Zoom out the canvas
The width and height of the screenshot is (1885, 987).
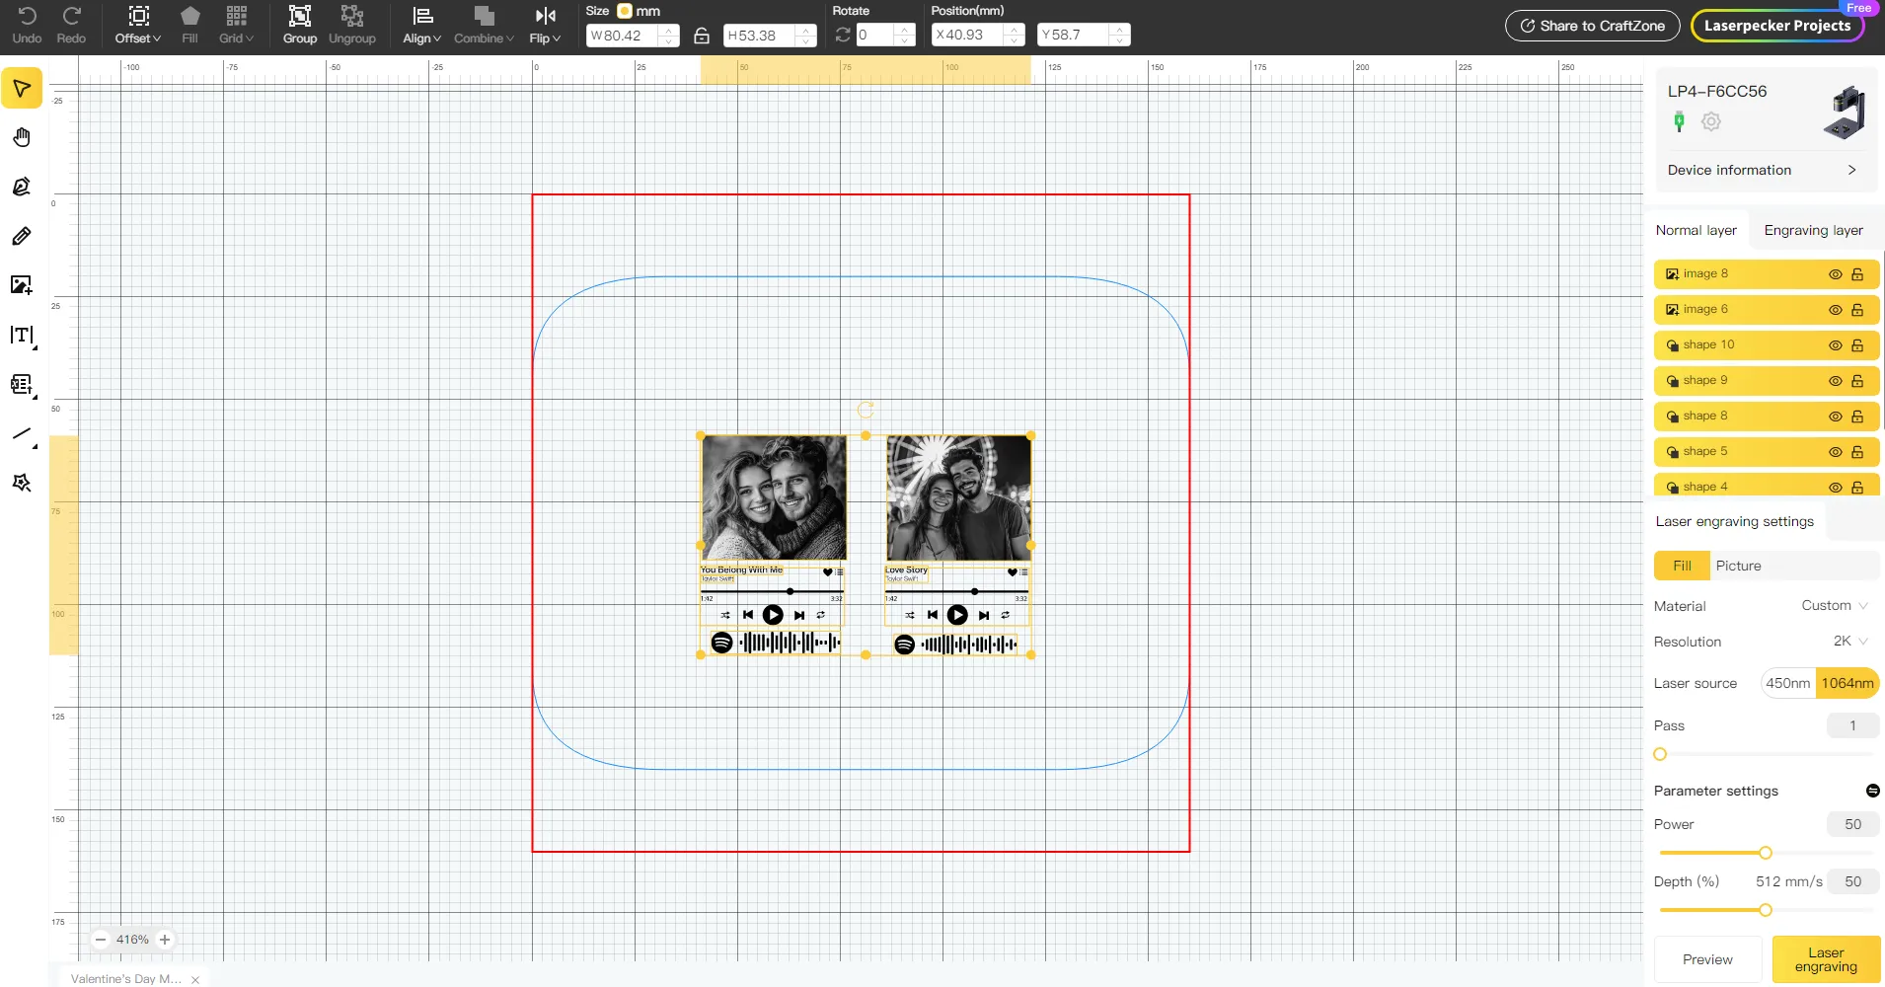coord(101,940)
